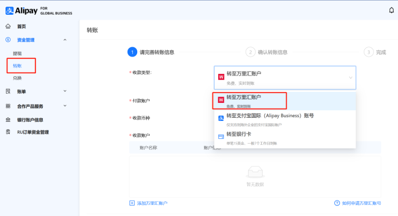This screenshot has width=398, height=216.
Task: Click step 2 circle 确认转账信息
Action: coord(250,52)
